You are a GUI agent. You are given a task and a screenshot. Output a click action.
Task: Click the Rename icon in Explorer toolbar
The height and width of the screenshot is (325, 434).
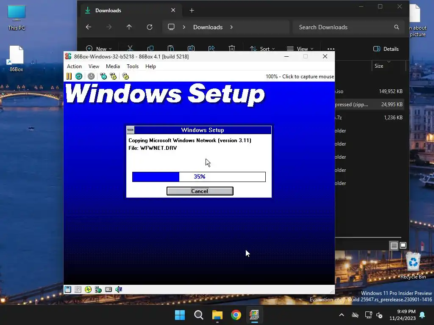191,48
